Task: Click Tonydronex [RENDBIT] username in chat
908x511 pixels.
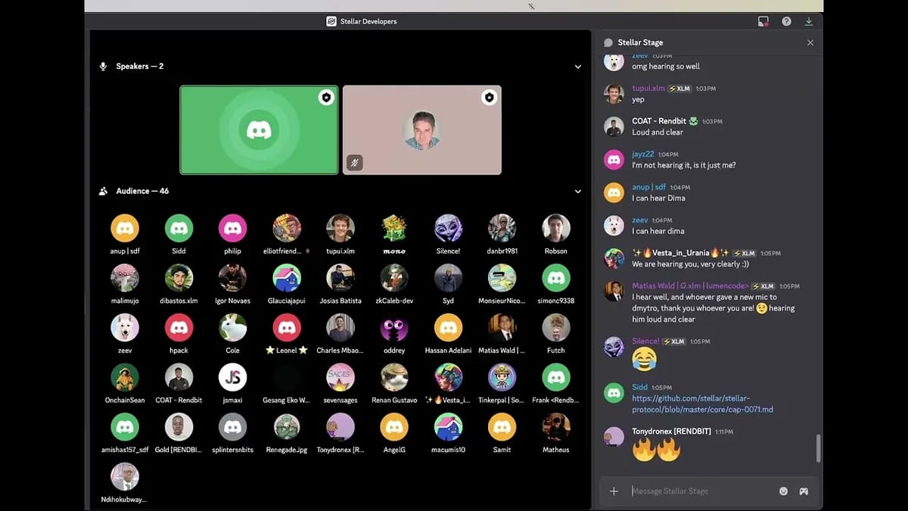Action: [672, 432]
